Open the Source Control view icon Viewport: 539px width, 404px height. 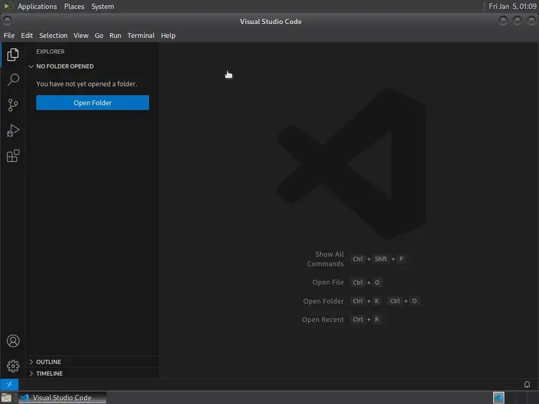tap(13, 105)
